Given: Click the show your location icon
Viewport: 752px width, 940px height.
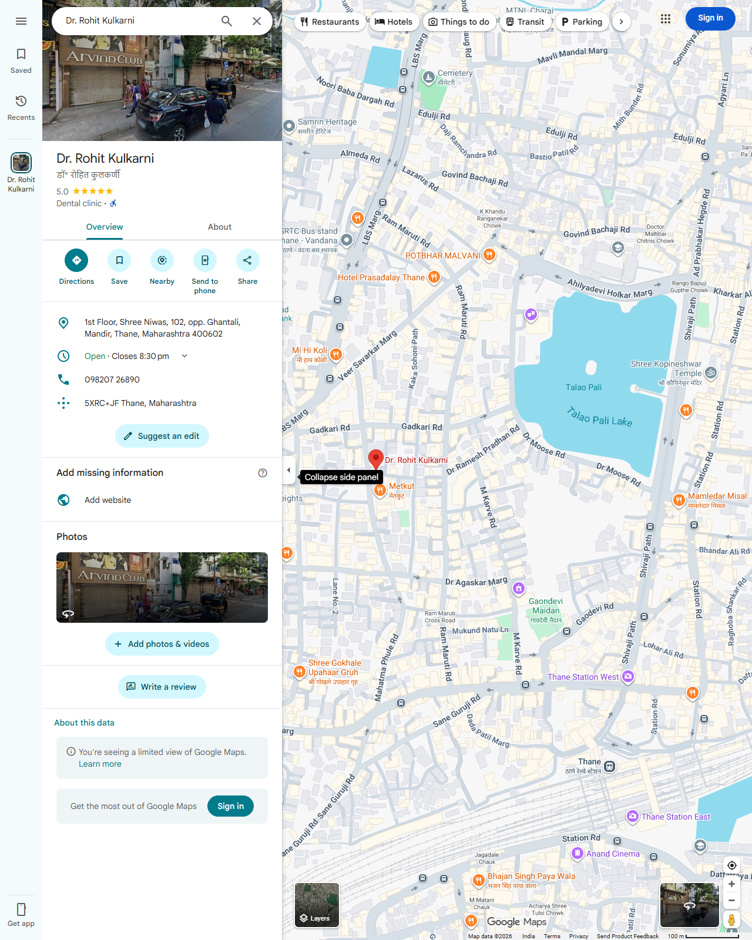Looking at the screenshot, I should [732, 865].
